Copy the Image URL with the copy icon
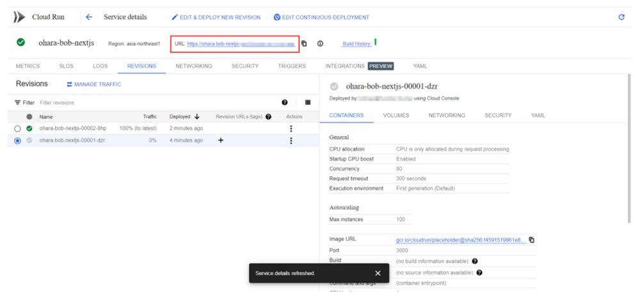This screenshot has width=640, height=303. (x=531, y=240)
